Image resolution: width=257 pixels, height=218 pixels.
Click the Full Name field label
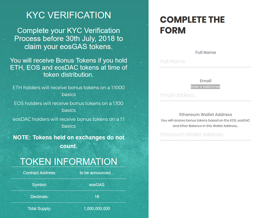tap(206, 53)
